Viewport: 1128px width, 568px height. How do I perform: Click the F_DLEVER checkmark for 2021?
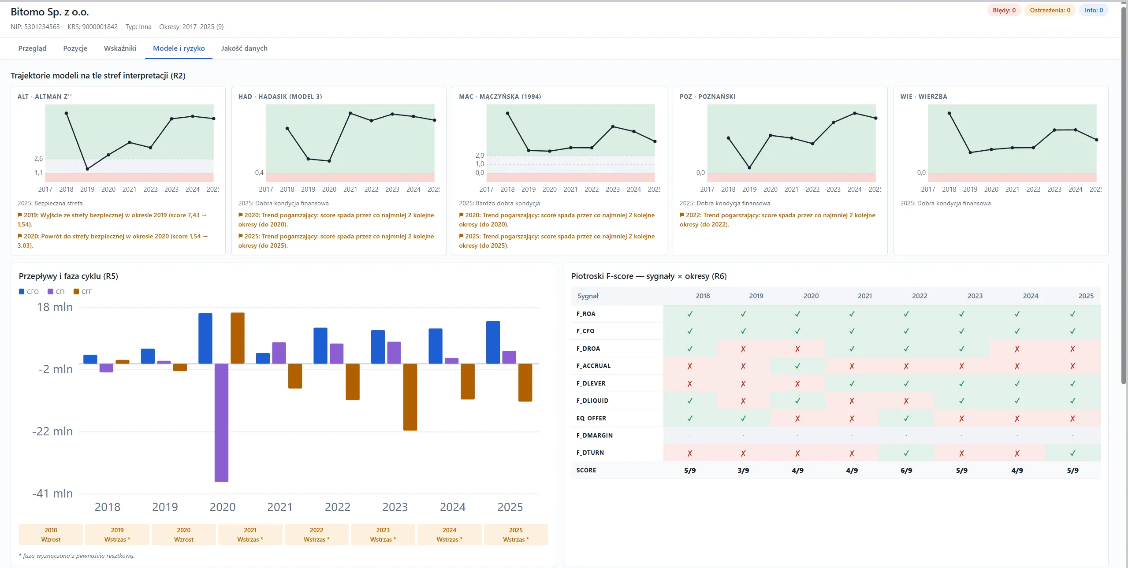click(852, 383)
